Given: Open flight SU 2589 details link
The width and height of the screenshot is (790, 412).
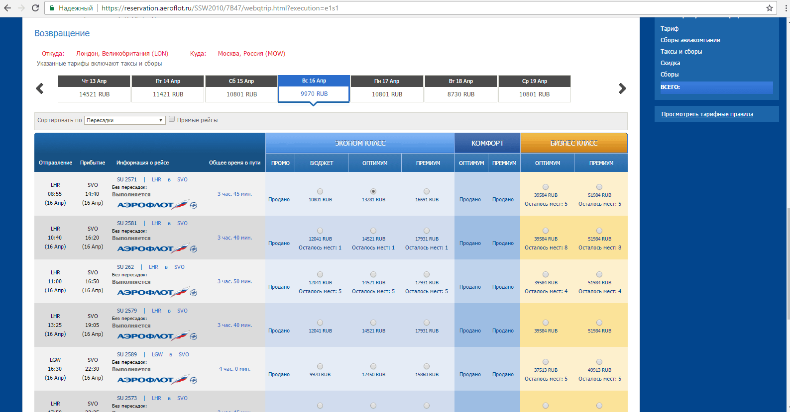Looking at the screenshot, I should pos(127,354).
